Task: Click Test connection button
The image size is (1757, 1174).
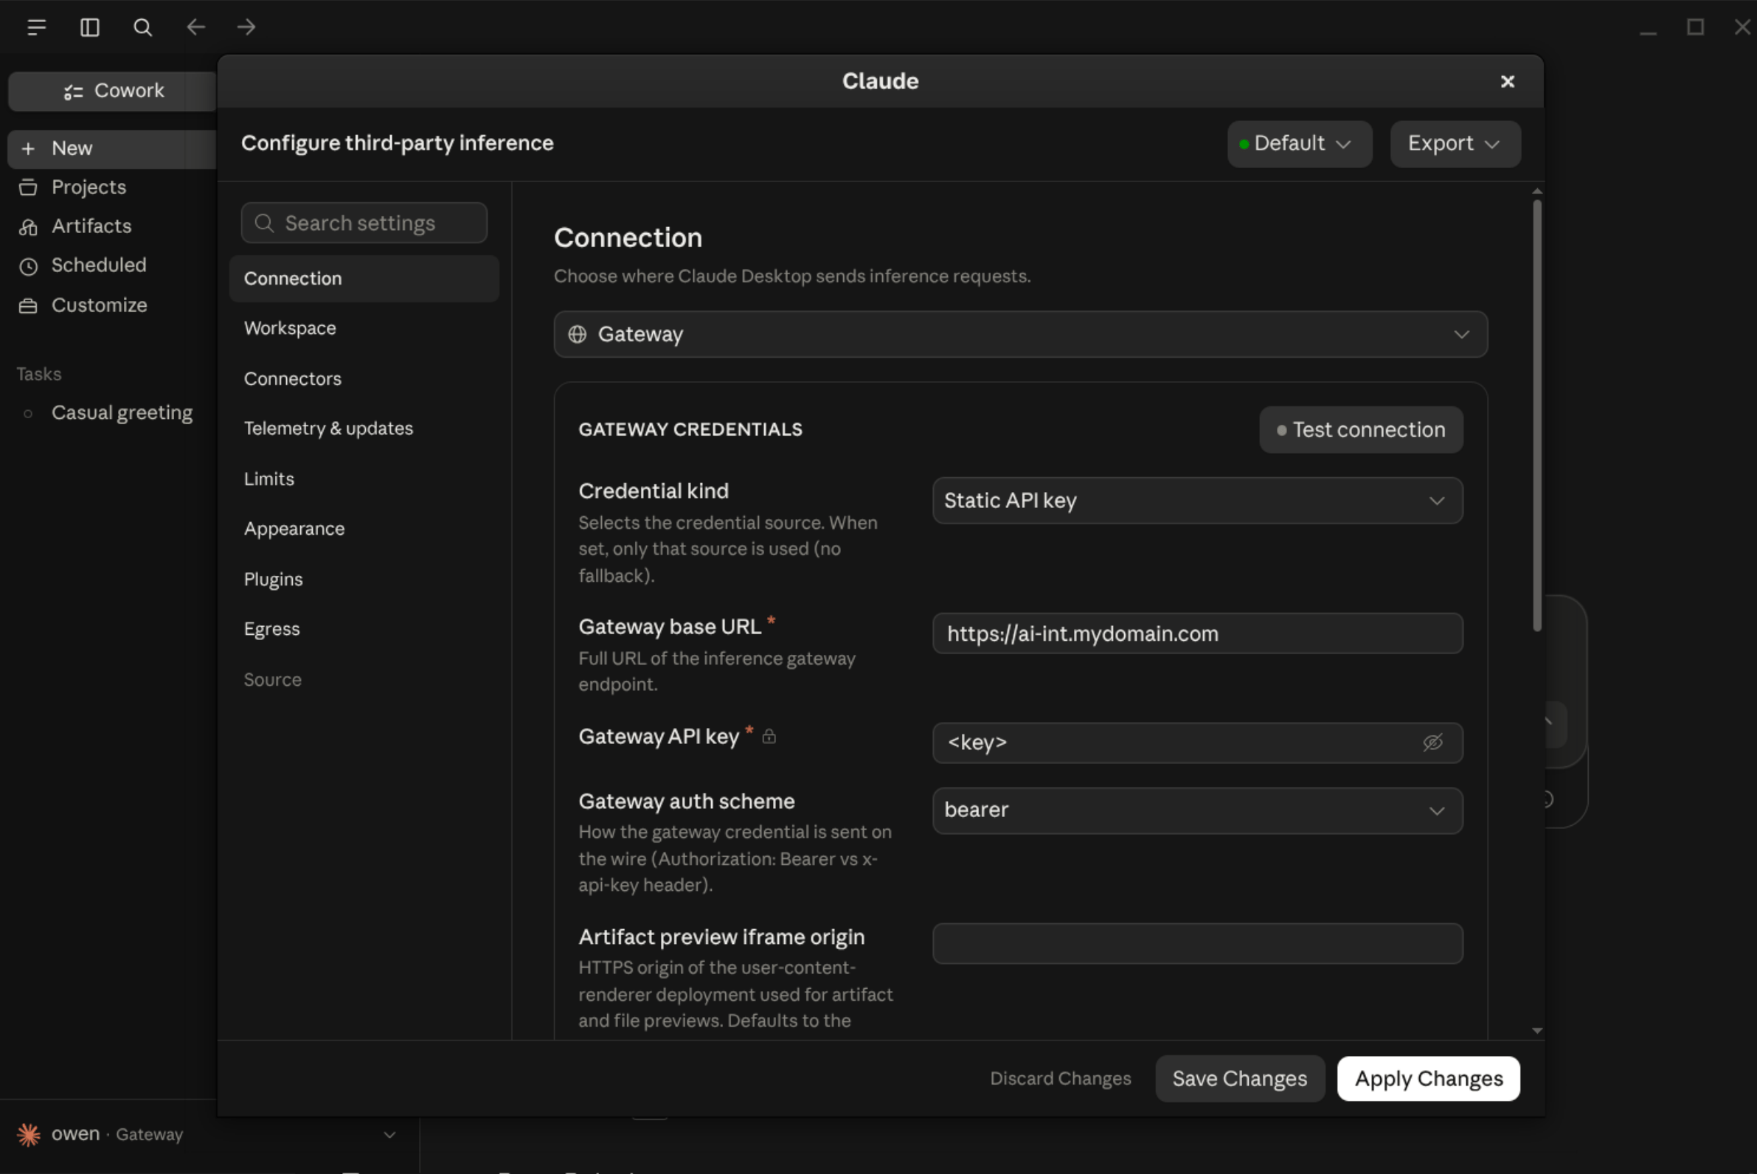Action: point(1361,430)
